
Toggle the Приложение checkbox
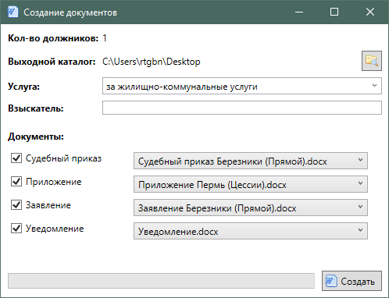tap(16, 182)
